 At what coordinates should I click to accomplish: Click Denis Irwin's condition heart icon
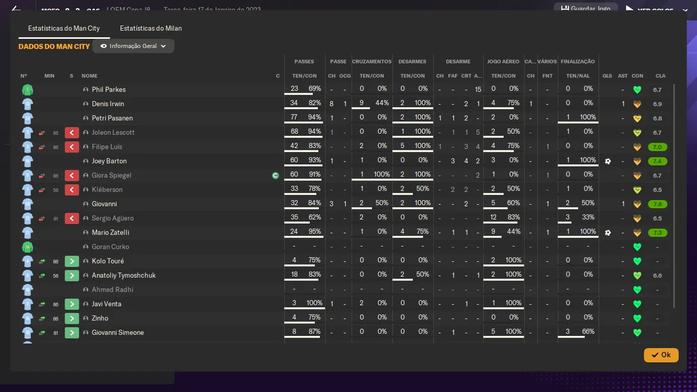[637, 104]
